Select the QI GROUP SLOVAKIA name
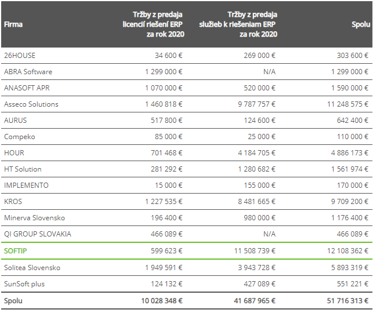The image size is (373, 313). click(38, 234)
